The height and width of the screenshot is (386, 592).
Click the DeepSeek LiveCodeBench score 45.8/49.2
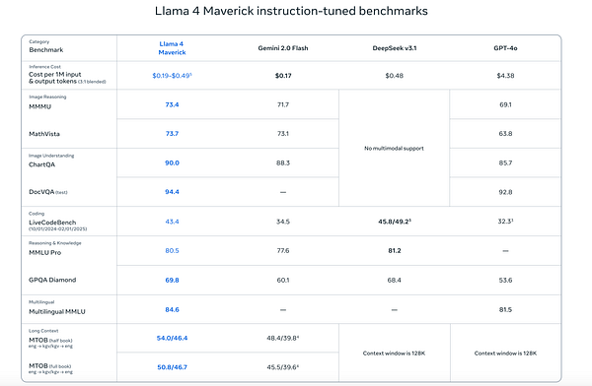tap(394, 222)
